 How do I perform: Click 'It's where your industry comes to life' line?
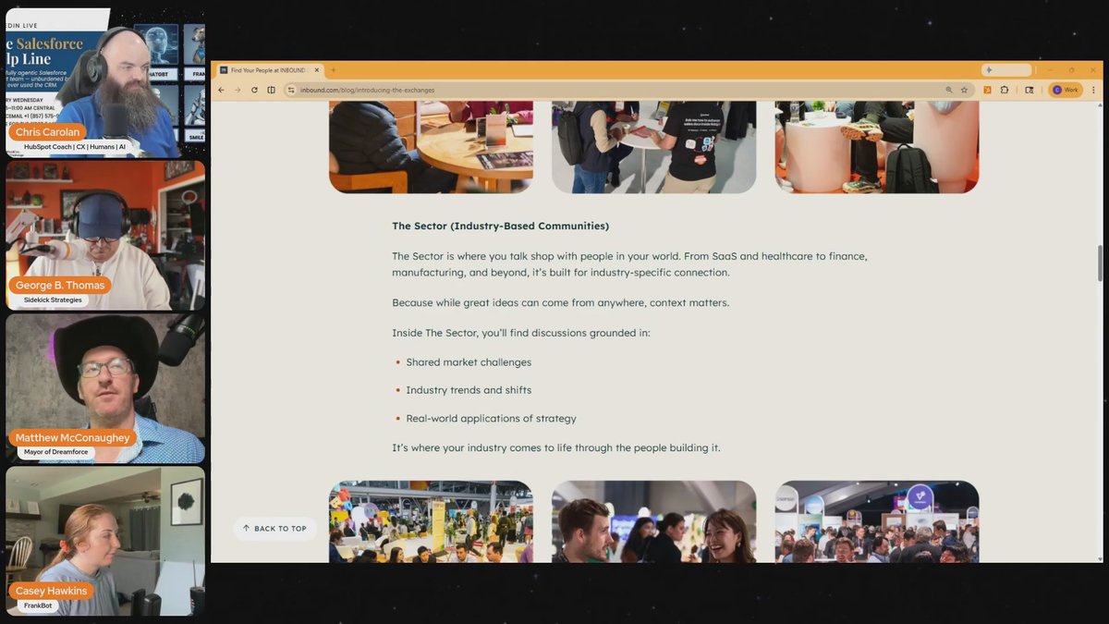(556, 447)
